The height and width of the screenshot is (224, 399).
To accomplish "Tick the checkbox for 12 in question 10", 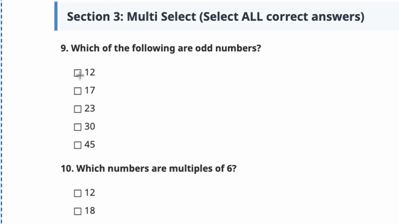I will pos(77,193).
